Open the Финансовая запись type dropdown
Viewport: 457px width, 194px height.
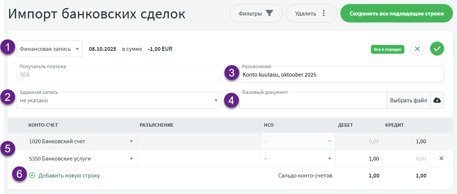coord(50,49)
